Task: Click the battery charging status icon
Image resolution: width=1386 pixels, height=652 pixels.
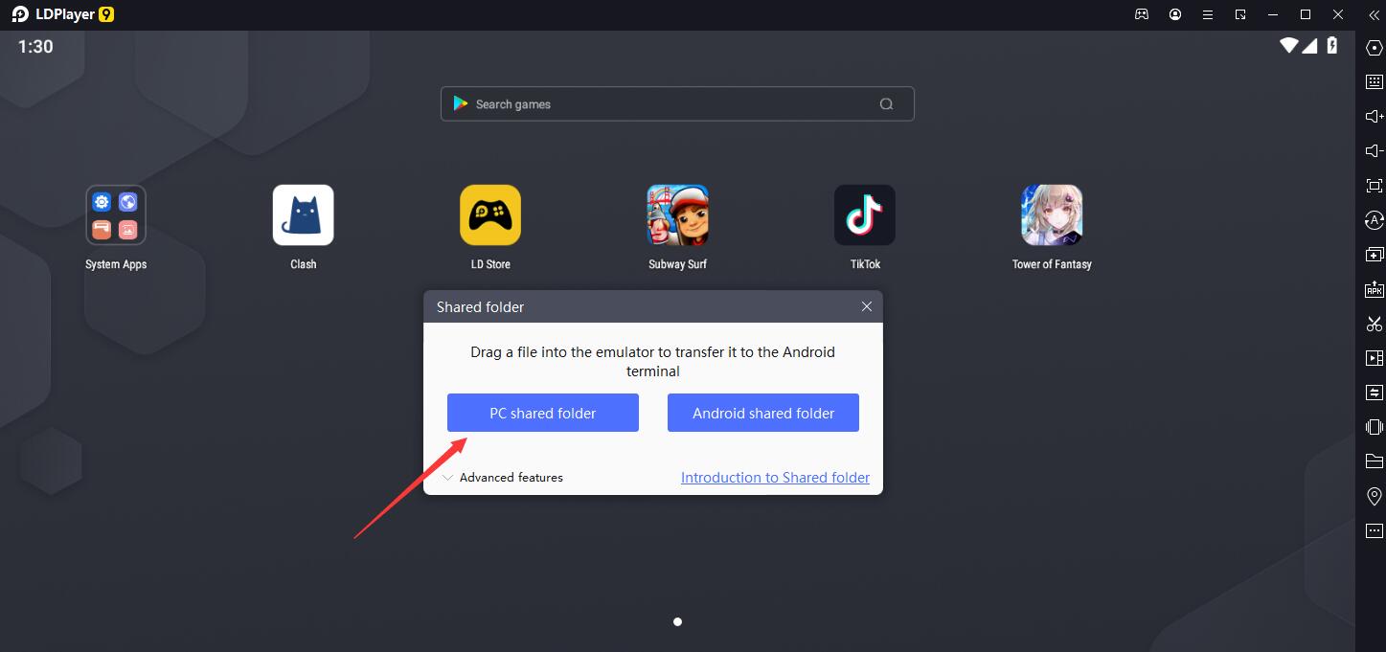Action: pyautogui.click(x=1332, y=45)
